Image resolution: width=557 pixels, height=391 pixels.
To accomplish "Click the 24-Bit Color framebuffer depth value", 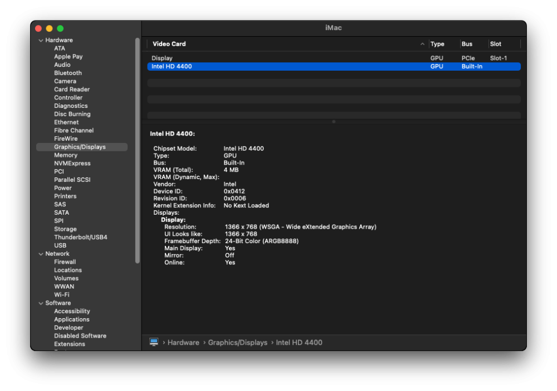I will tap(262, 241).
